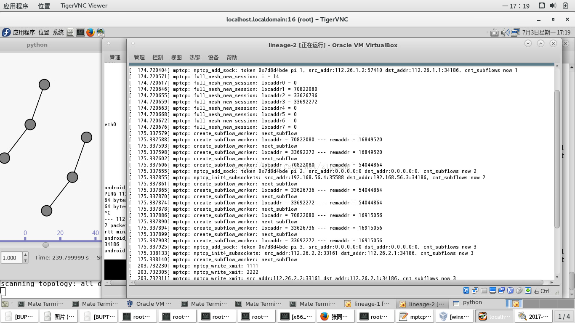Click the python simulation time slider handle

pos(45,245)
